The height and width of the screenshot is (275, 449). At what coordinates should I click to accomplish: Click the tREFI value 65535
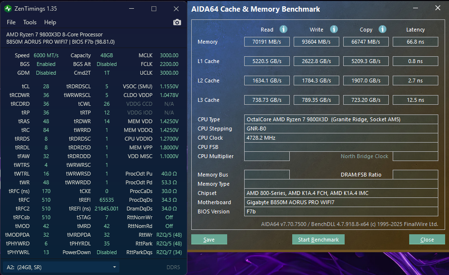106,200
